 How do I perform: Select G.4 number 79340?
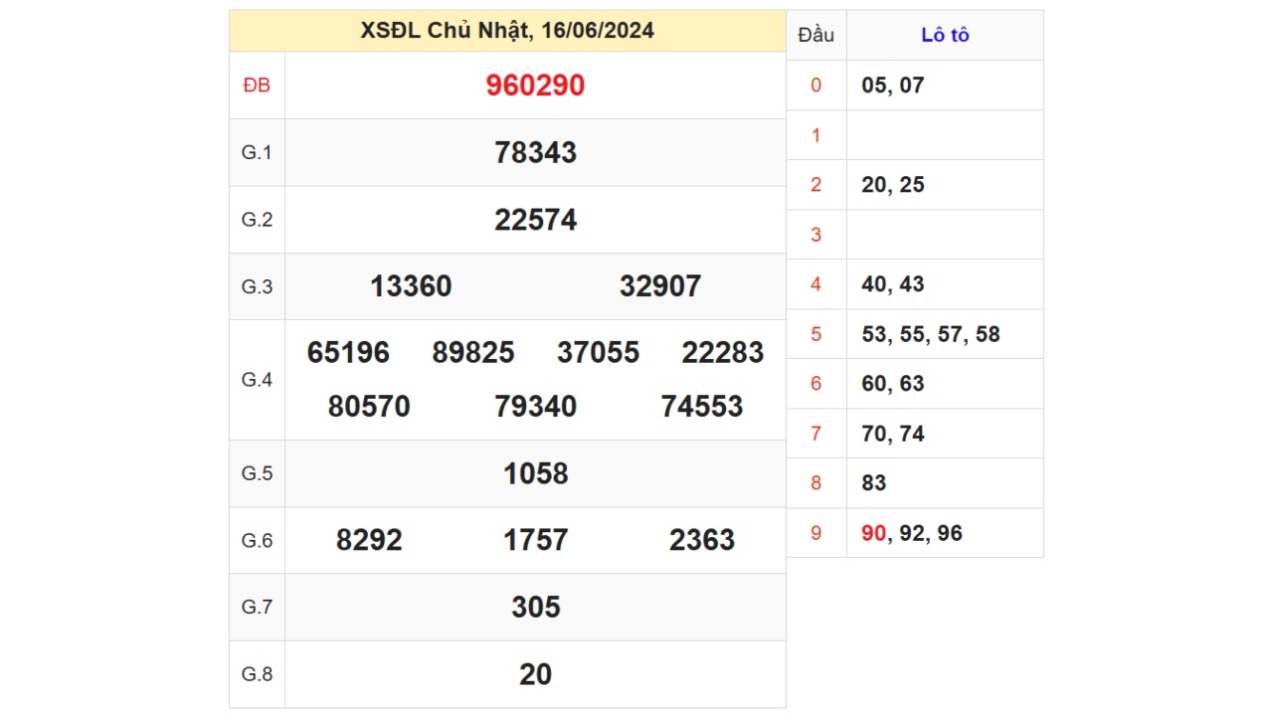coord(535,407)
